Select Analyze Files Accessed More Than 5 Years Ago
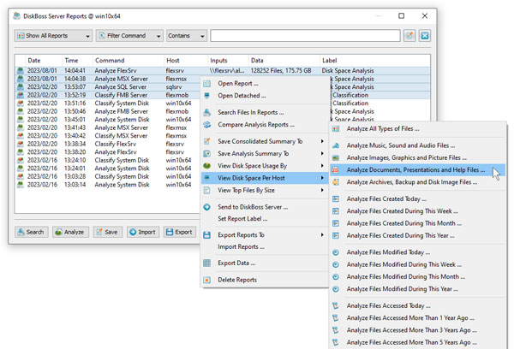Screen dimensions: 514x349 [418, 342]
